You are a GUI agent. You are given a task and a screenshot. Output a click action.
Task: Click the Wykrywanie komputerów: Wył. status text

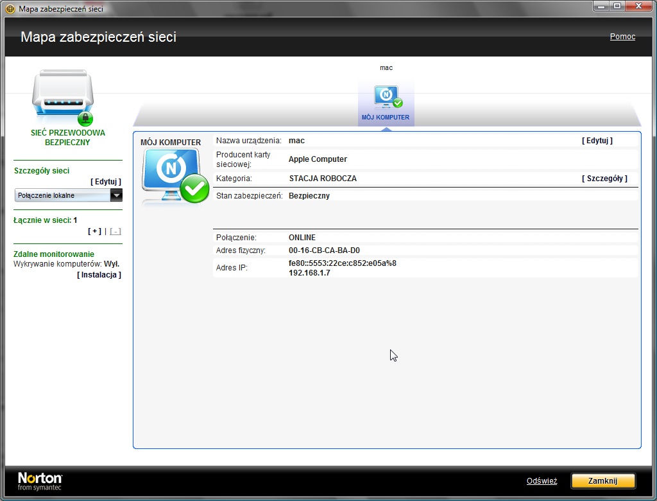tap(67, 264)
